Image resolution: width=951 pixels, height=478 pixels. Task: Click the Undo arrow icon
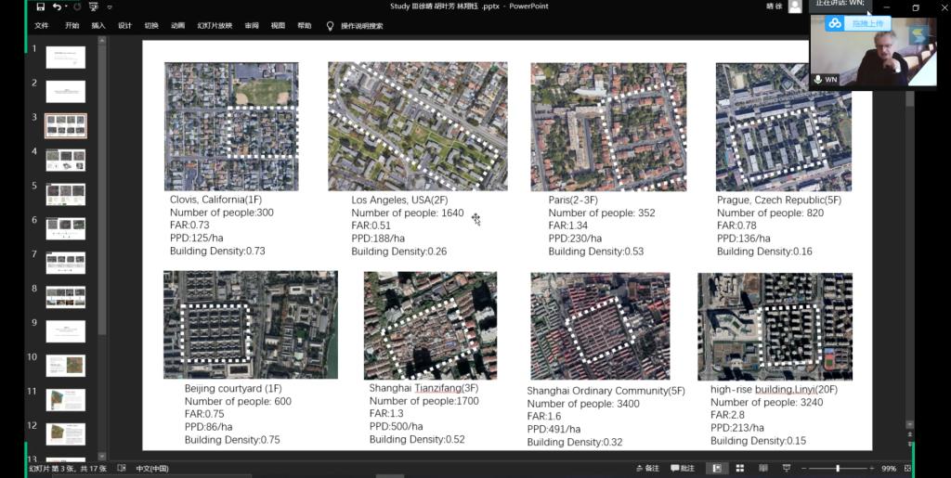[57, 6]
